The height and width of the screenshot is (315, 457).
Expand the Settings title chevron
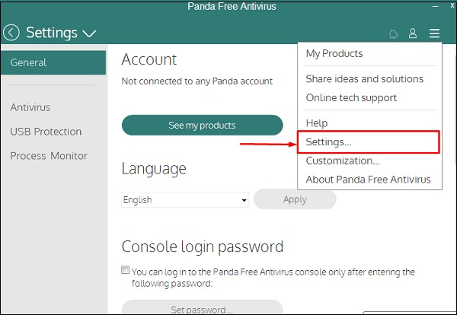pyautogui.click(x=89, y=33)
